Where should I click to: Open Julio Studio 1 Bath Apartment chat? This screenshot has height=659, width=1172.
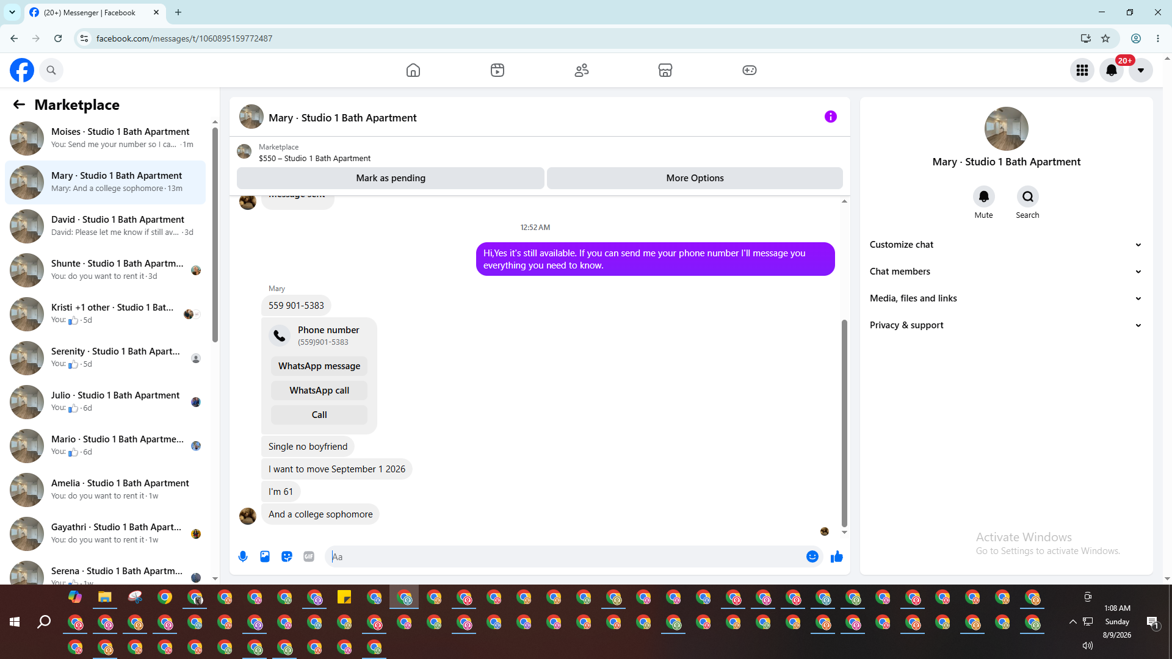tap(105, 402)
